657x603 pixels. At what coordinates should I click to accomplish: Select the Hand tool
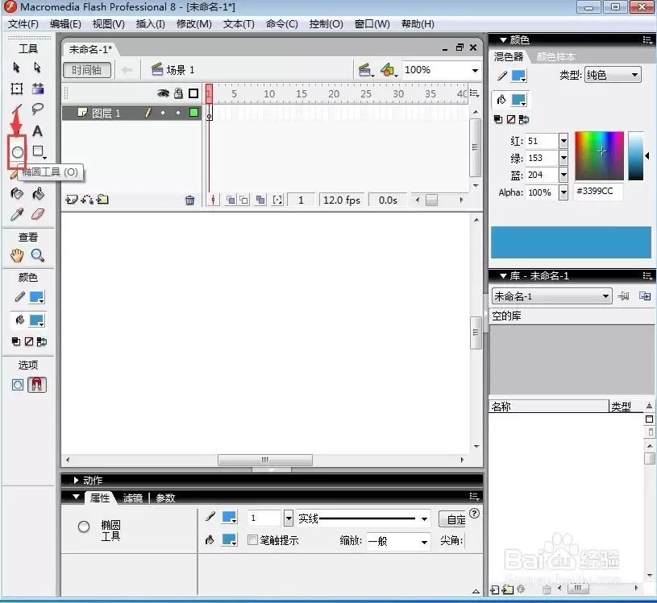17,255
